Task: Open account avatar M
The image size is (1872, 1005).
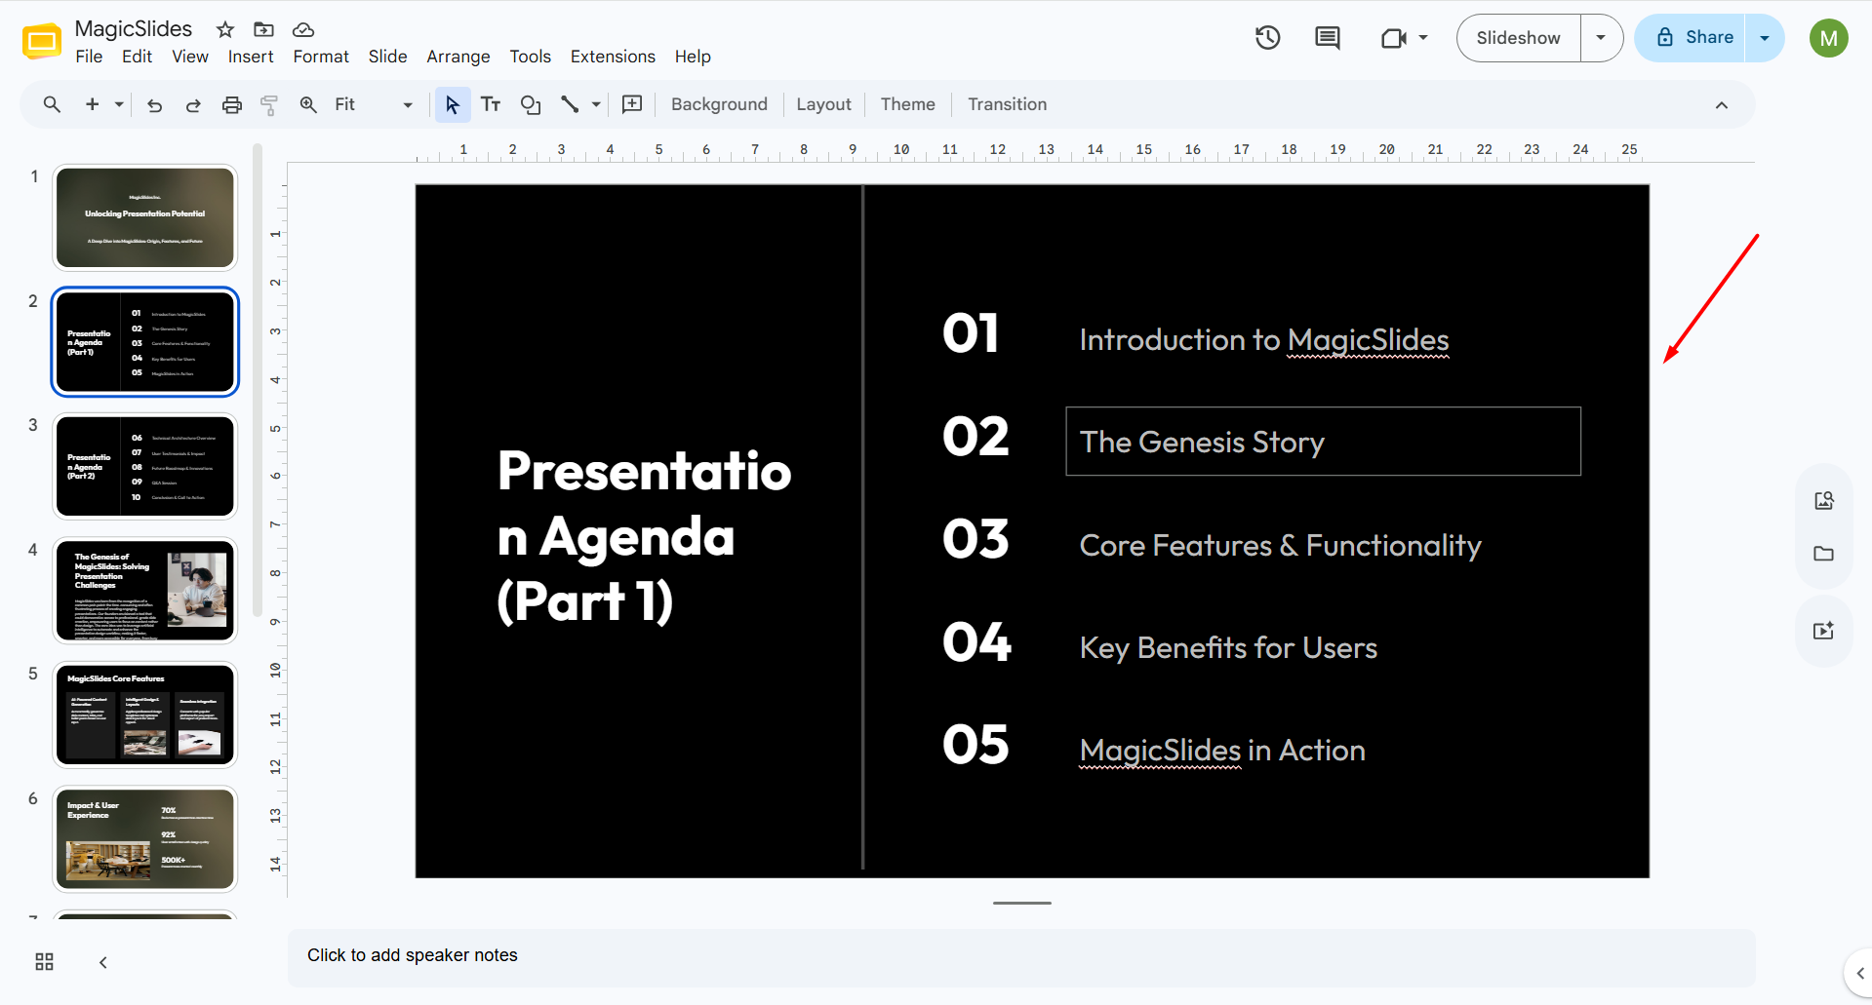Action: (x=1829, y=38)
